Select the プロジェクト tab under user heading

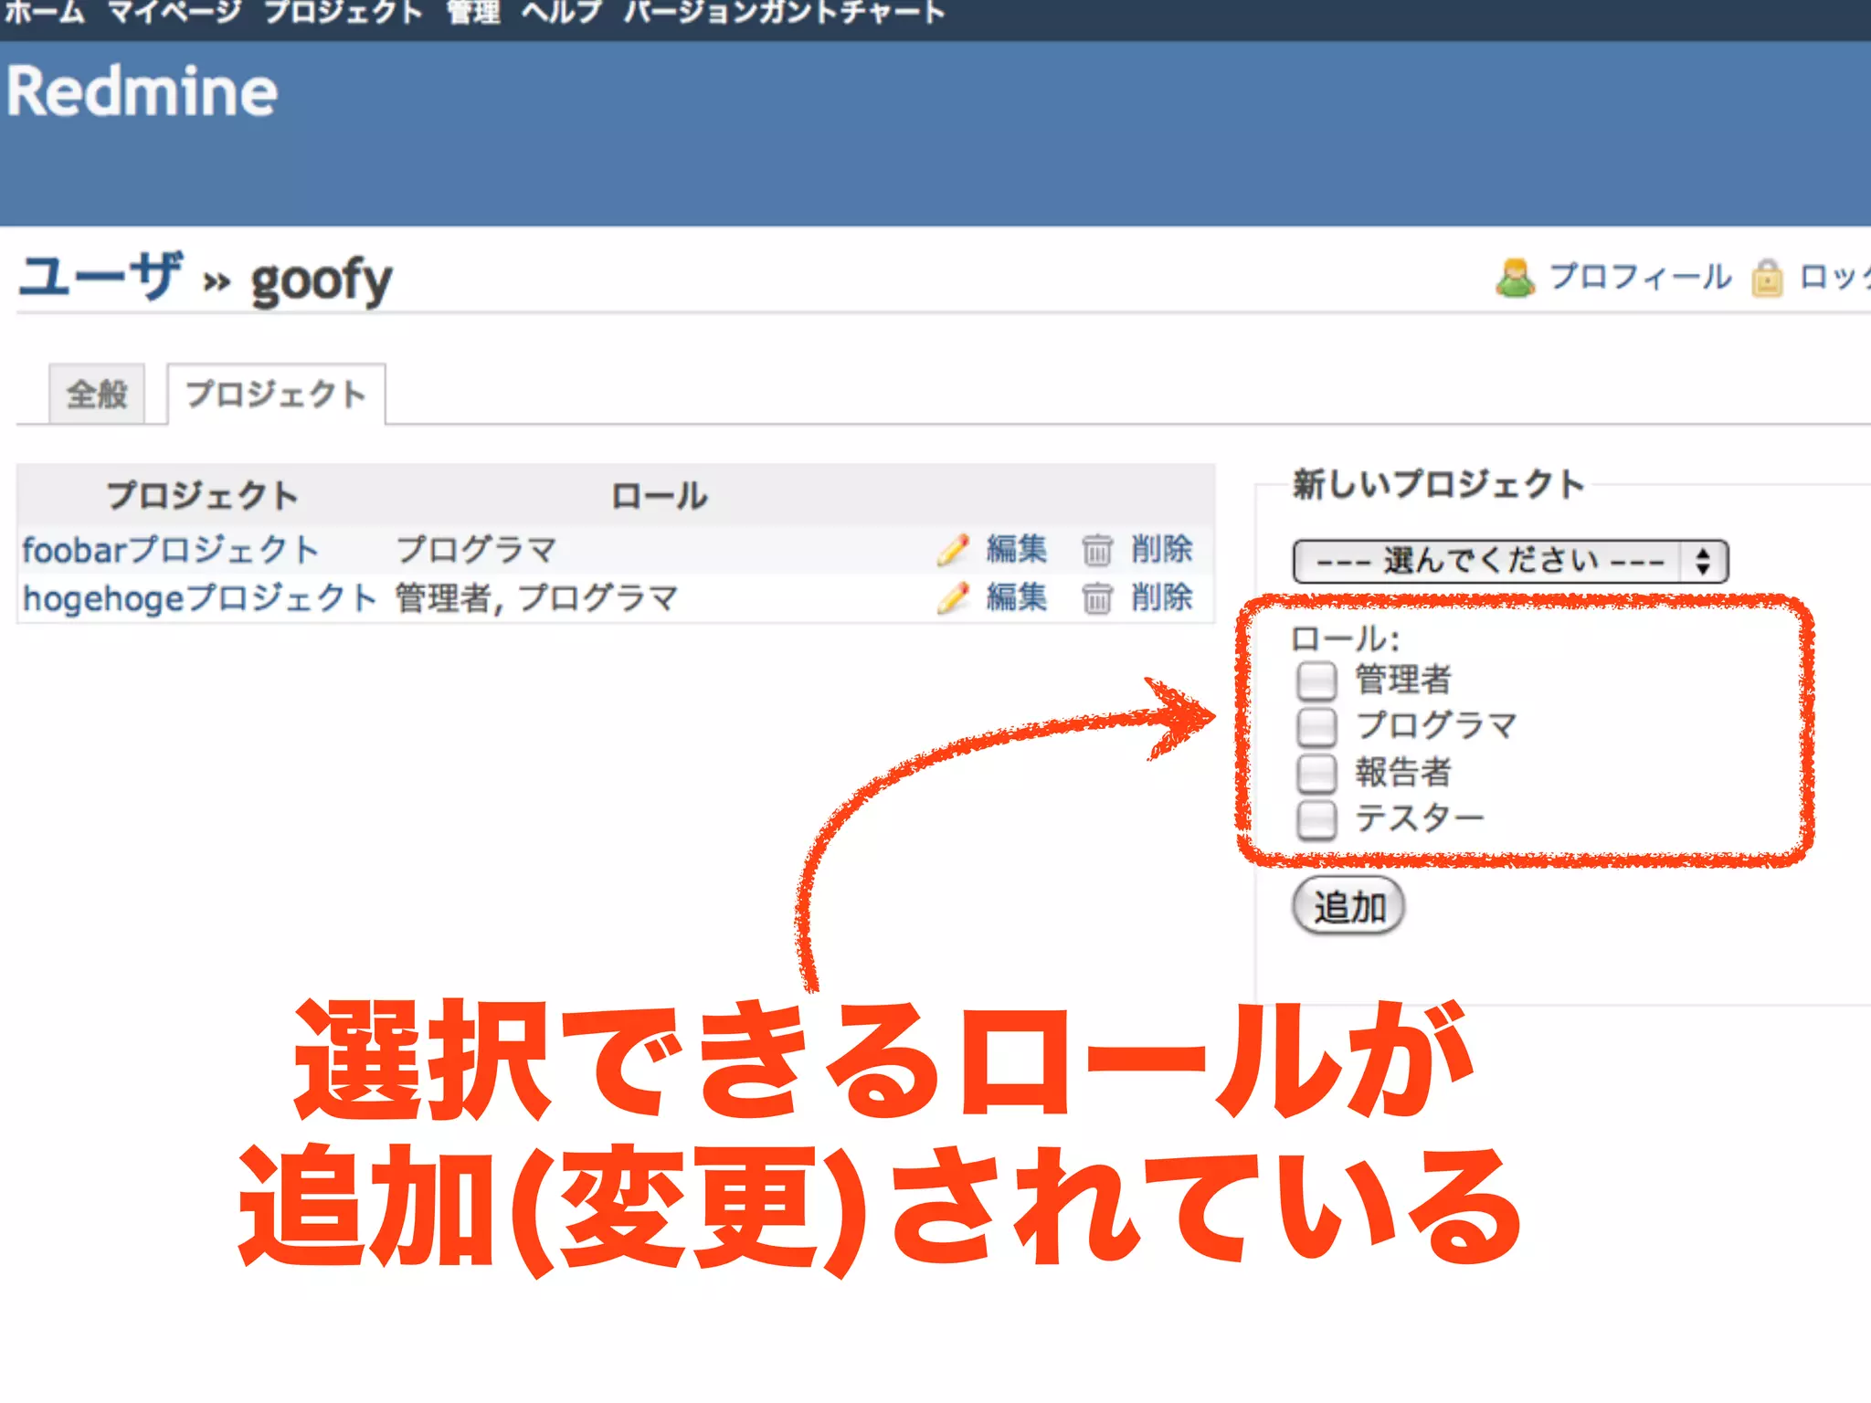tap(276, 395)
